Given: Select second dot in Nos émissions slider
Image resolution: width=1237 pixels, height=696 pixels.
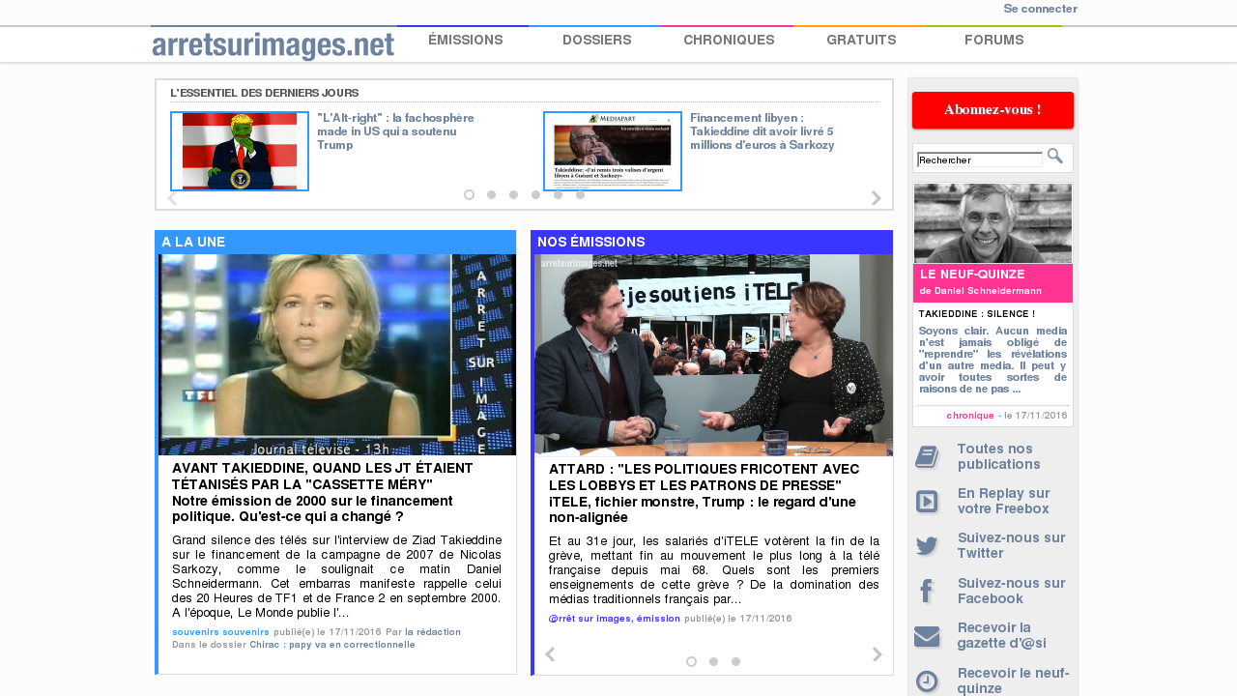Looking at the screenshot, I should coord(713,661).
